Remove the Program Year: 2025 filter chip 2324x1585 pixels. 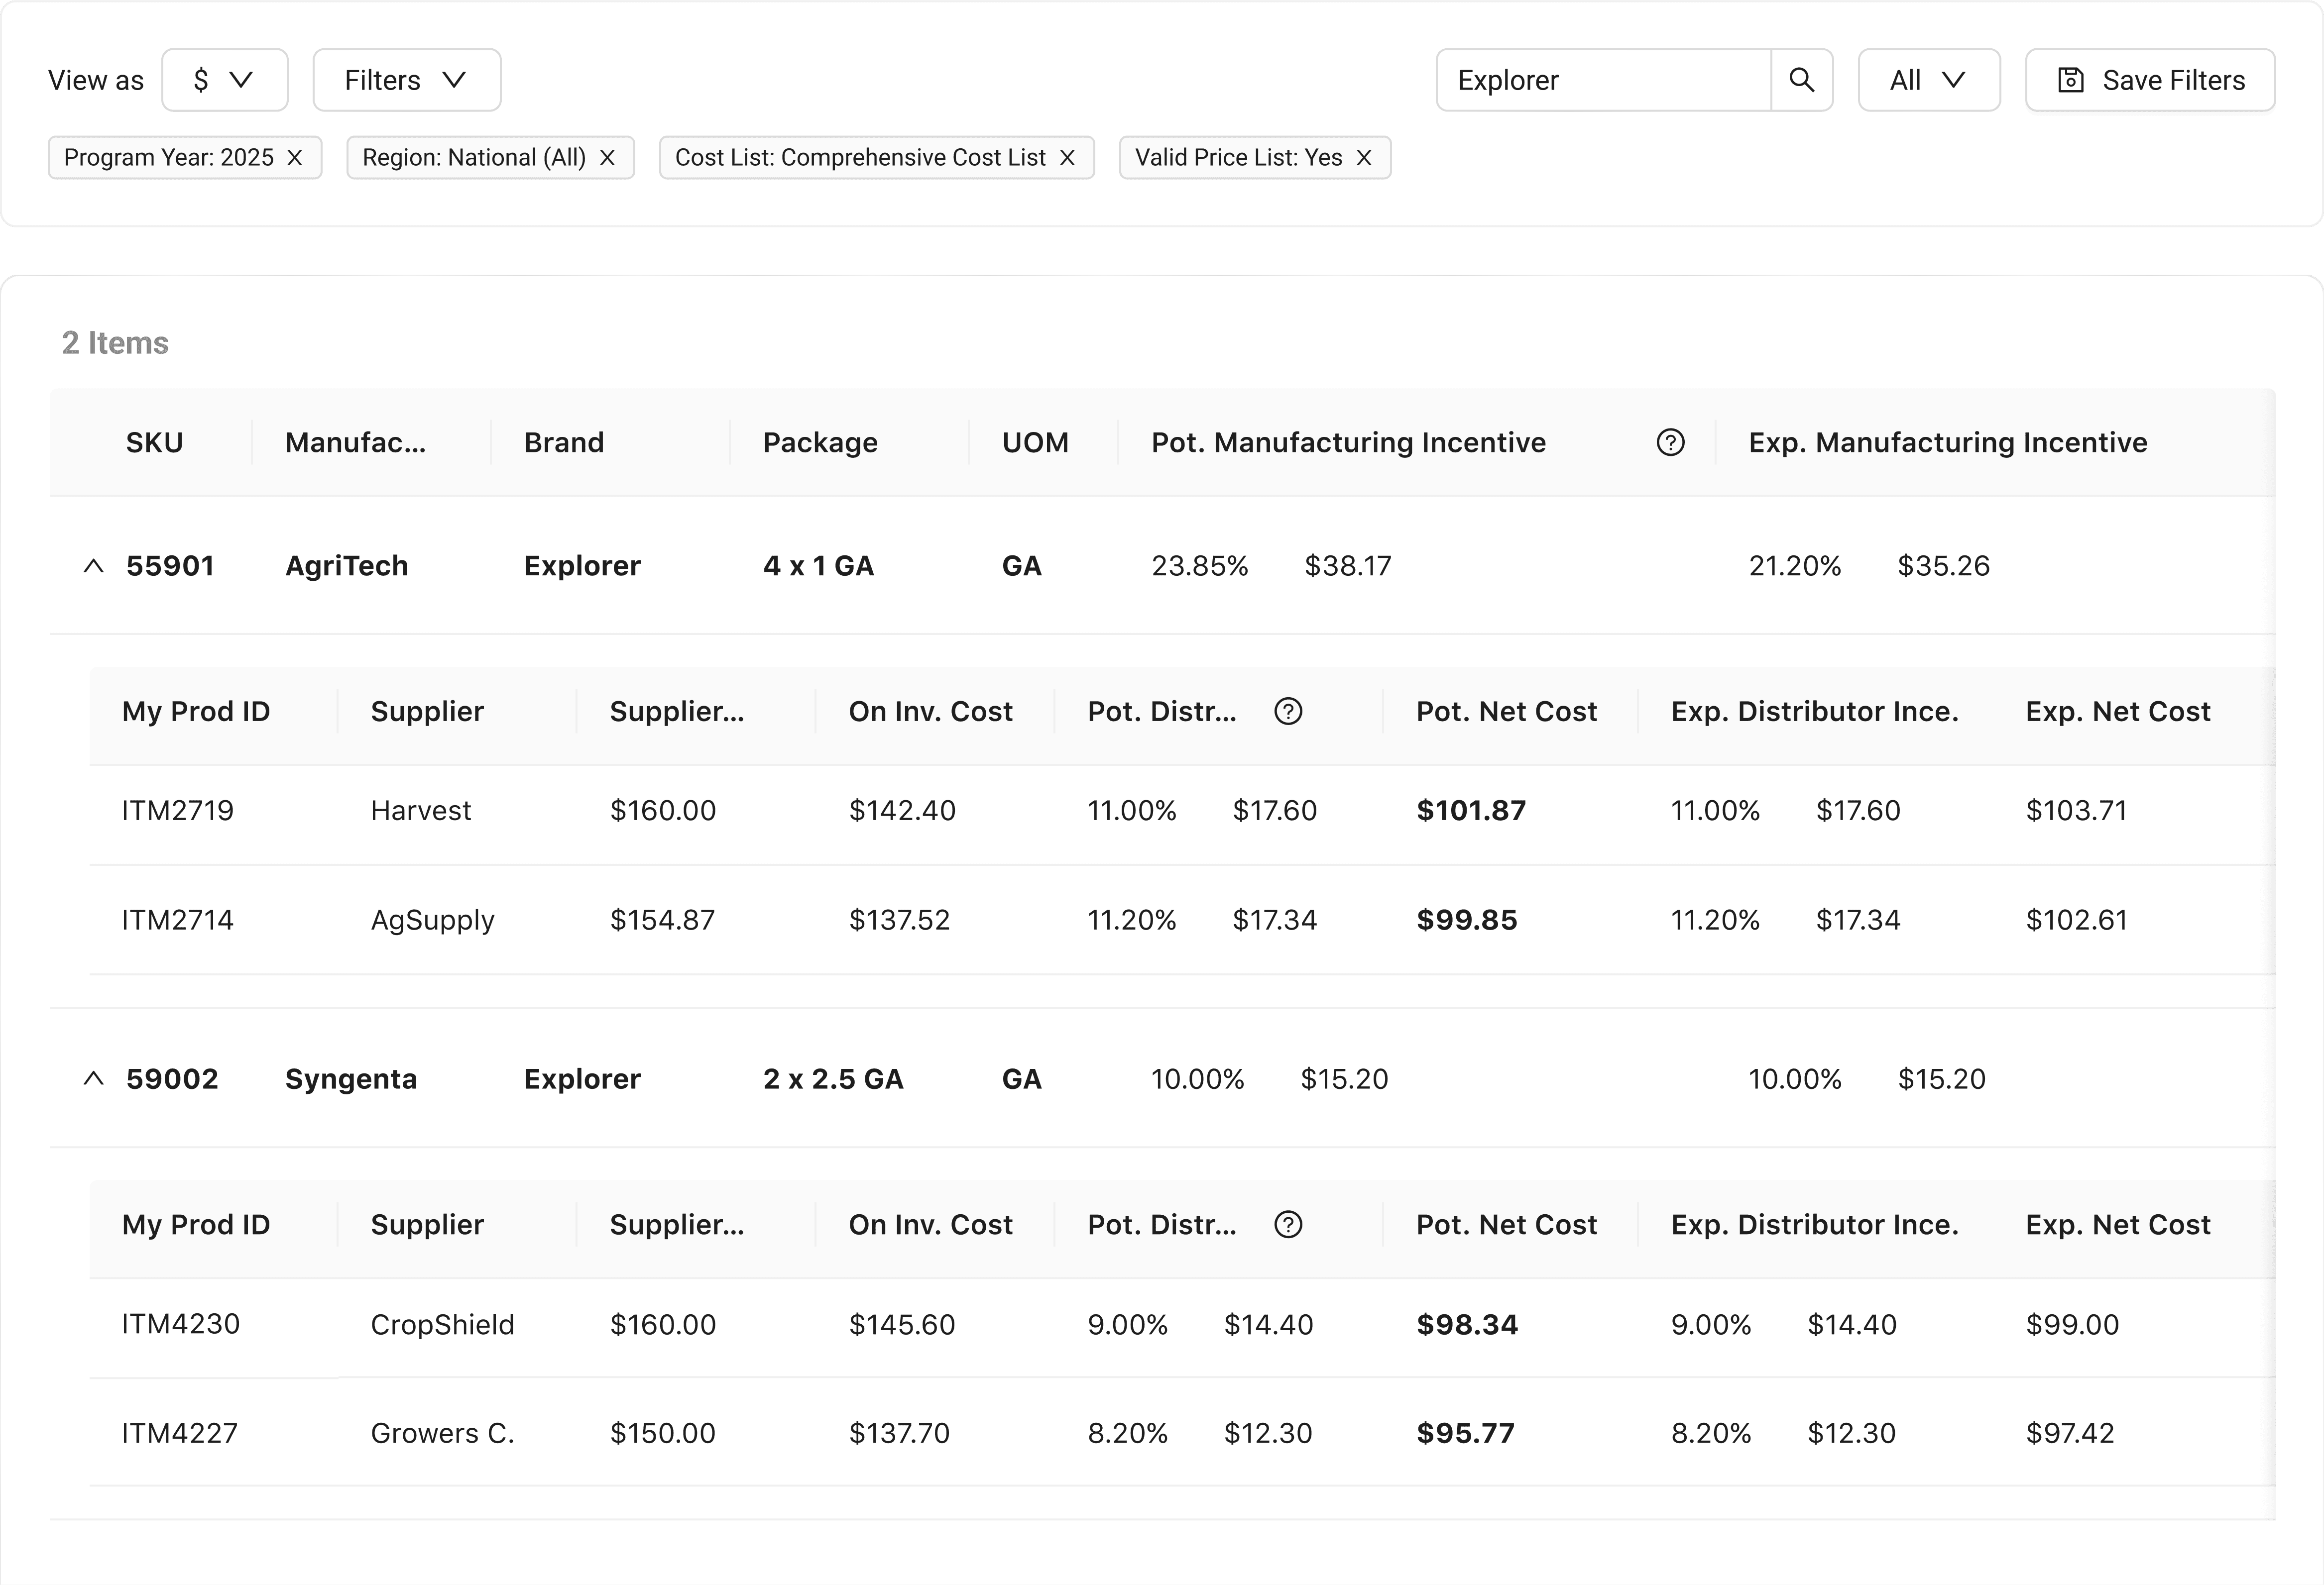click(295, 158)
